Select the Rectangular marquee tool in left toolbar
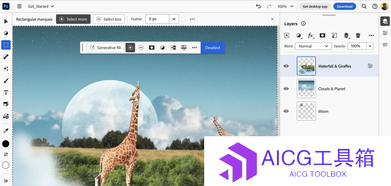Screen dimensions: 391x186 tap(6, 45)
